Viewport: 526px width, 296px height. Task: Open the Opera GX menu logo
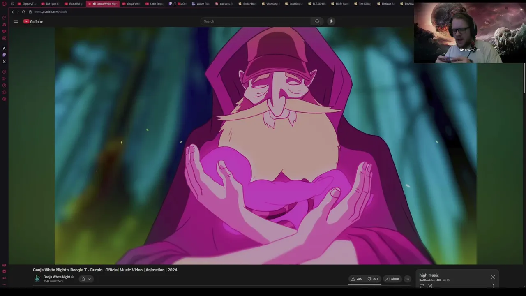click(x=4, y=4)
